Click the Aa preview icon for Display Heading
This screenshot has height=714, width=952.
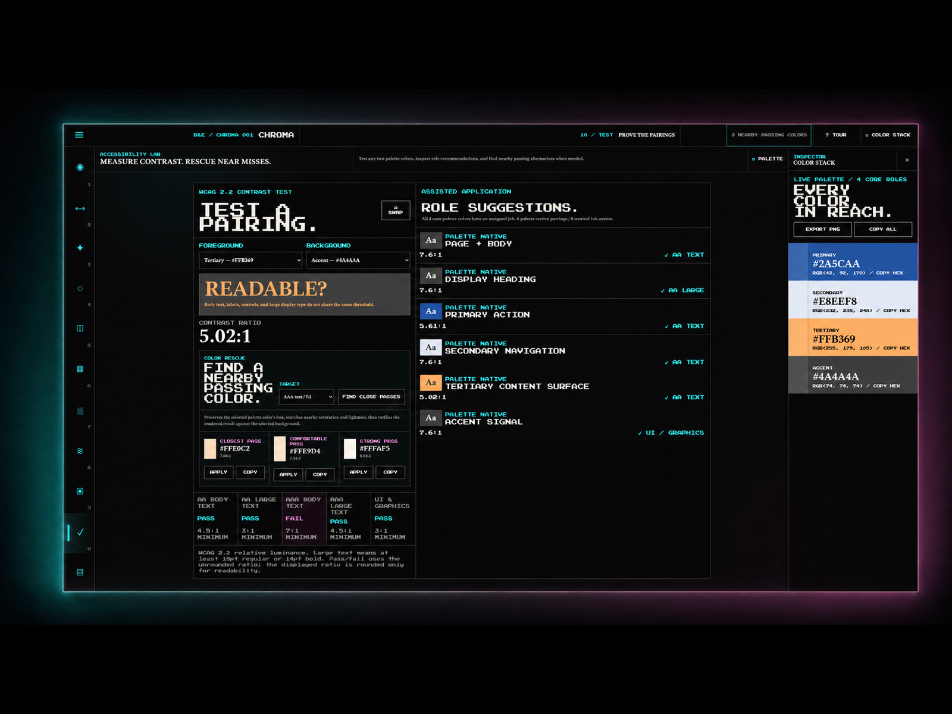point(431,275)
